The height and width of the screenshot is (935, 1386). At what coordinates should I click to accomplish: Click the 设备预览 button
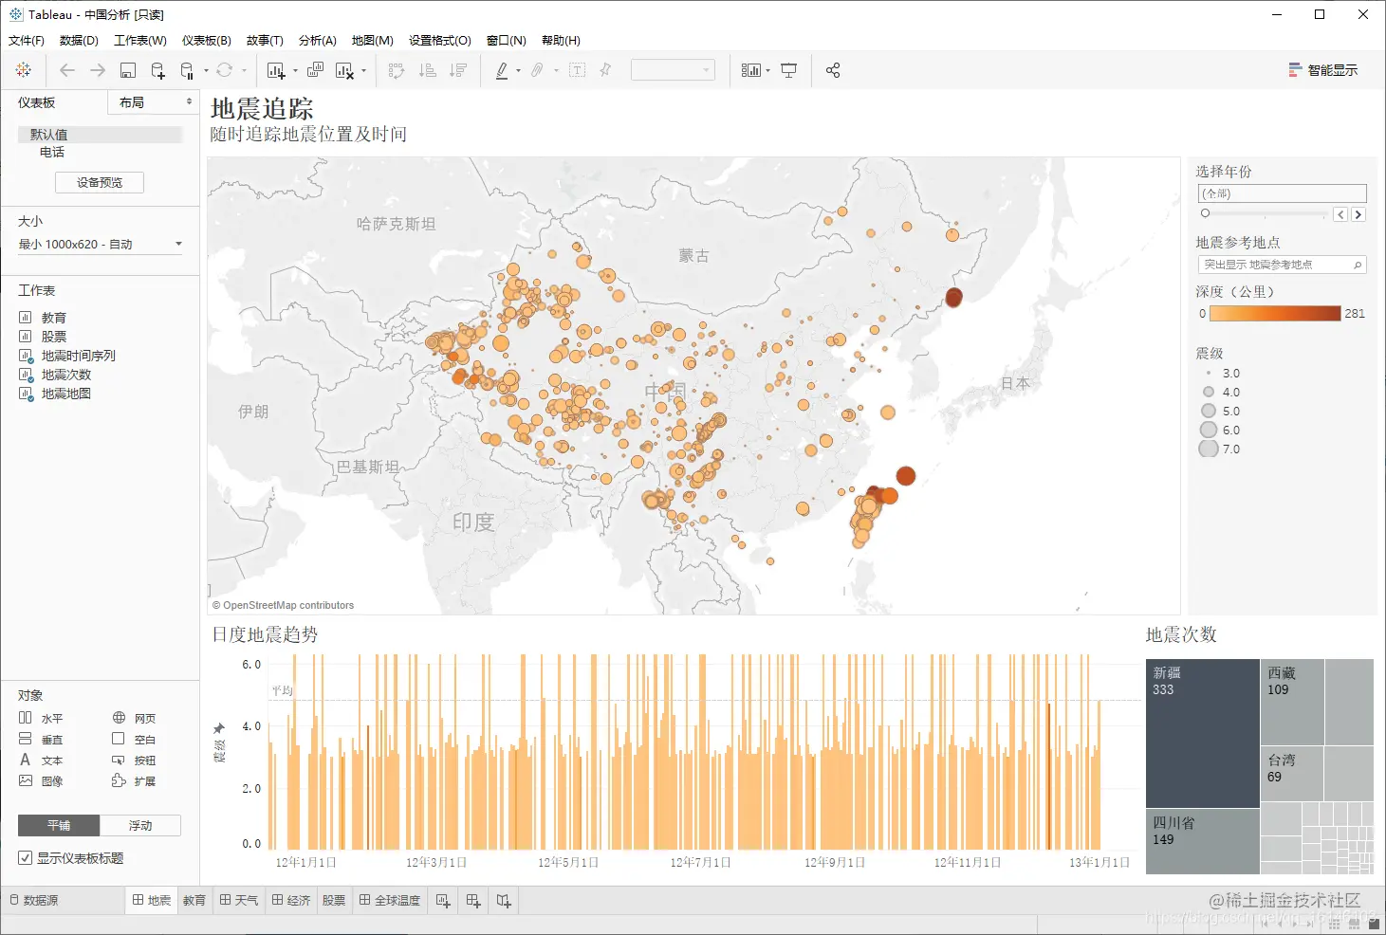[100, 183]
